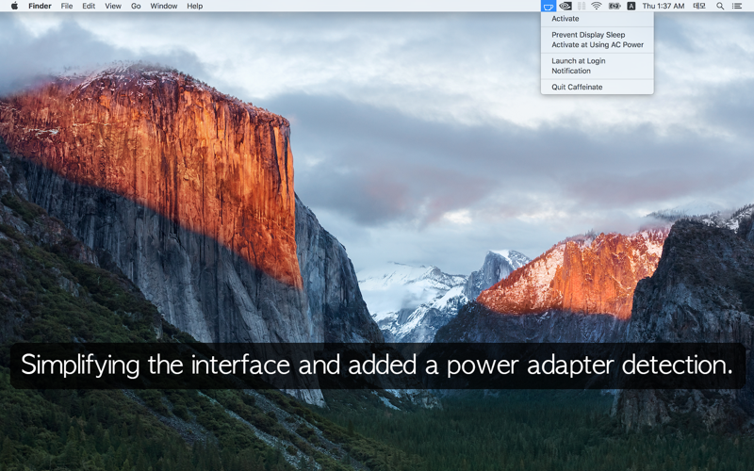Open the Notification Center list icon
The image size is (754, 471).
737,6
